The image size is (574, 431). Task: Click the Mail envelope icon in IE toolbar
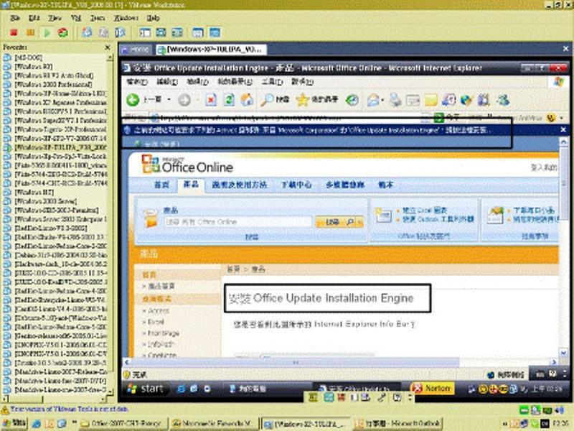(372, 100)
